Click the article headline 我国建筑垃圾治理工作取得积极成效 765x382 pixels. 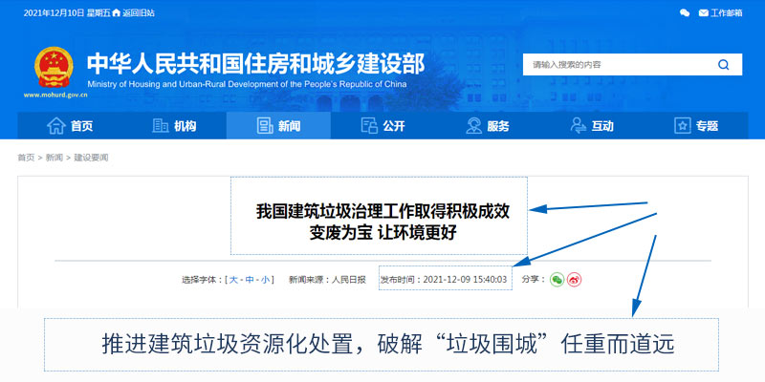click(383, 212)
